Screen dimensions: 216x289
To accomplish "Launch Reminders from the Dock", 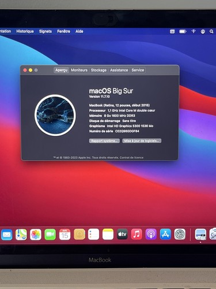I will click(93, 235).
